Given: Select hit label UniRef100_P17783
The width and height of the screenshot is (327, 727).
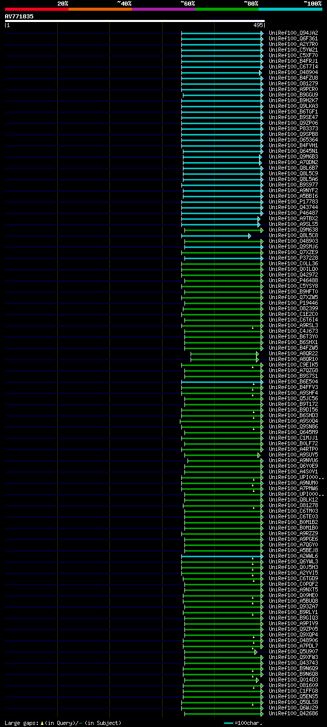Looking at the screenshot, I should click(293, 202).
